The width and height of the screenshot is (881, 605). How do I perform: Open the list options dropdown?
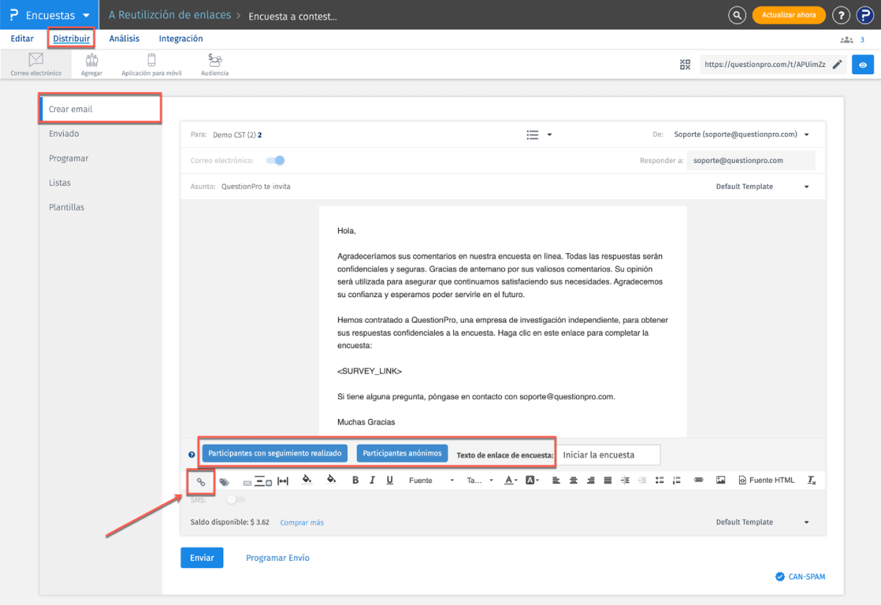tap(539, 135)
